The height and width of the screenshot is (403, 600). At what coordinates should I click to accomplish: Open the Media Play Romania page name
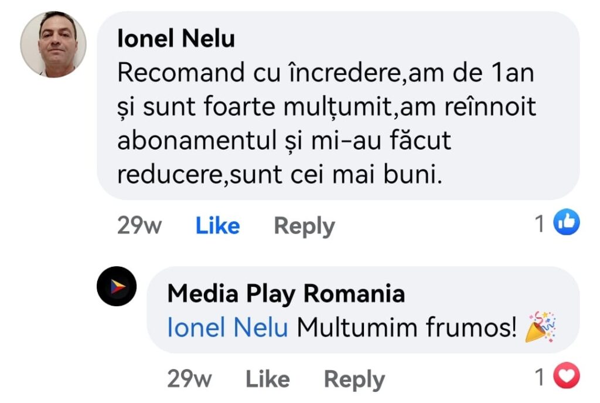(x=286, y=294)
